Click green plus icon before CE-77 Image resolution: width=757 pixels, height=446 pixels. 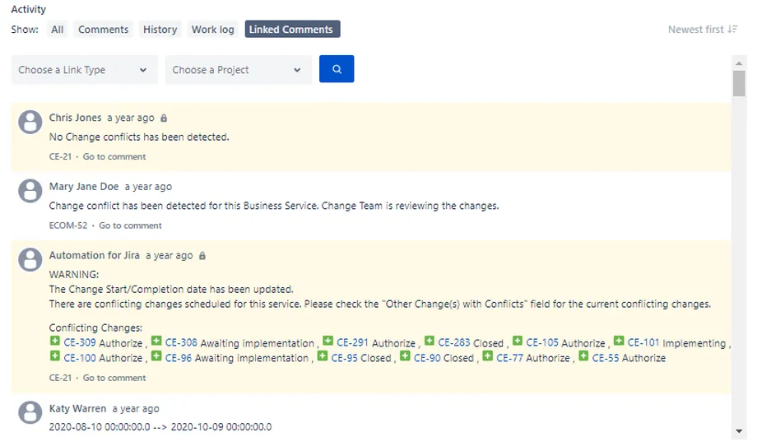[488, 356]
